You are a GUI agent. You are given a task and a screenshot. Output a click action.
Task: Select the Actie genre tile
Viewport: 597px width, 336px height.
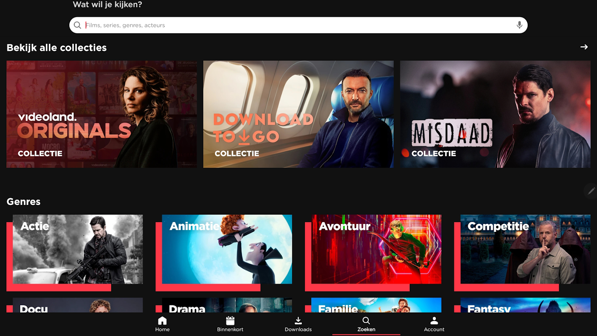[75, 253]
